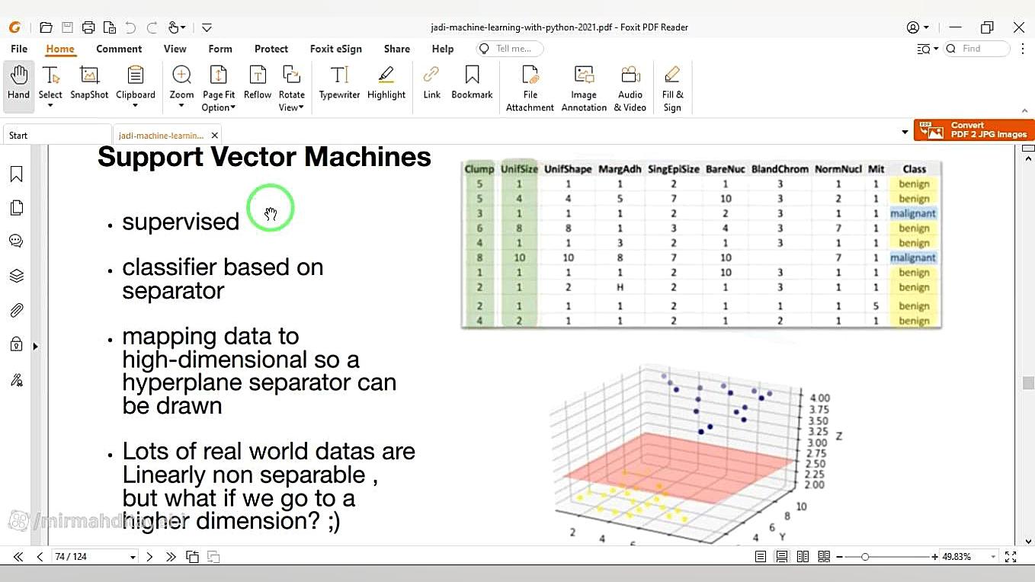1035x582 pixels.
Task: Close the jadi-machine-learning document tab
Action: pyautogui.click(x=215, y=135)
